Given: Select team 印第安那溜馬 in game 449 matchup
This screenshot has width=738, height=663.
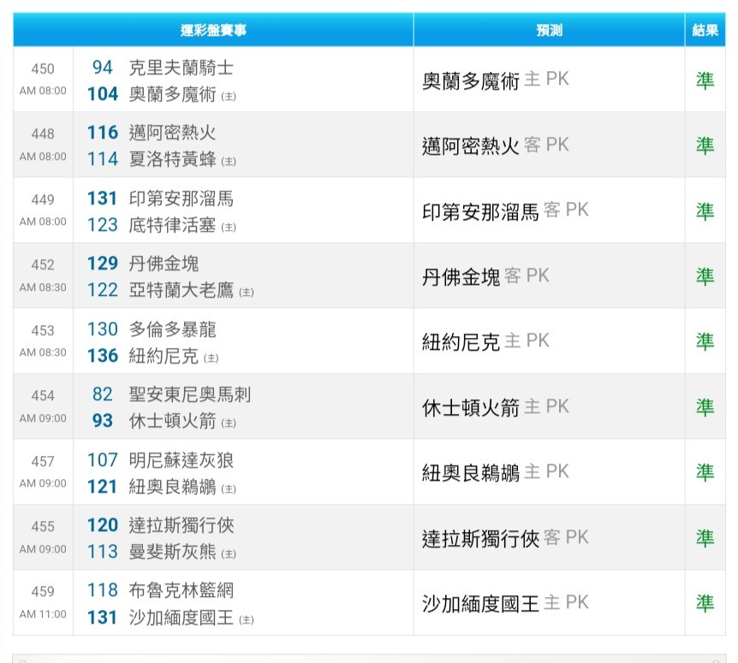Looking at the screenshot, I should point(182,198).
